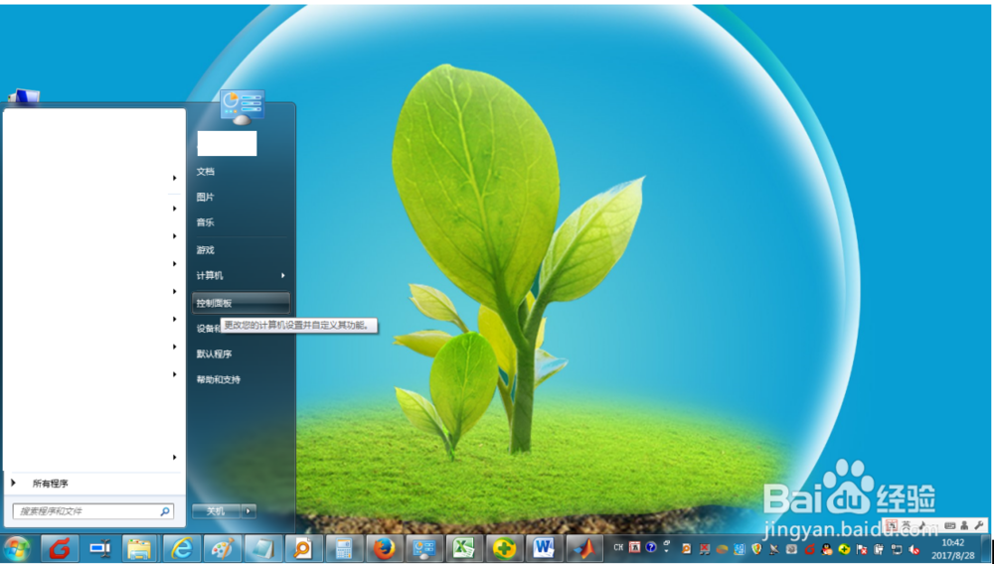Open the soft keyboard icon on the IME bar
Screen dimensions: 994x564
[x=949, y=525]
